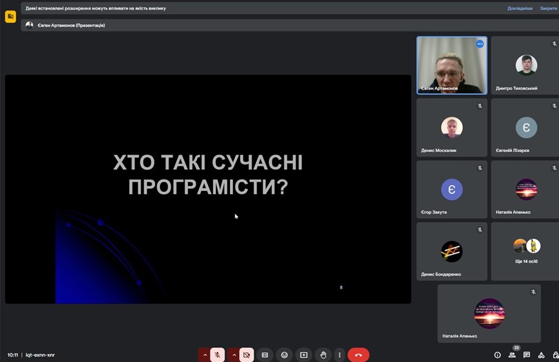Select Єгор Закута purple avatar
This screenshot has width=559, height=362.
452,189
